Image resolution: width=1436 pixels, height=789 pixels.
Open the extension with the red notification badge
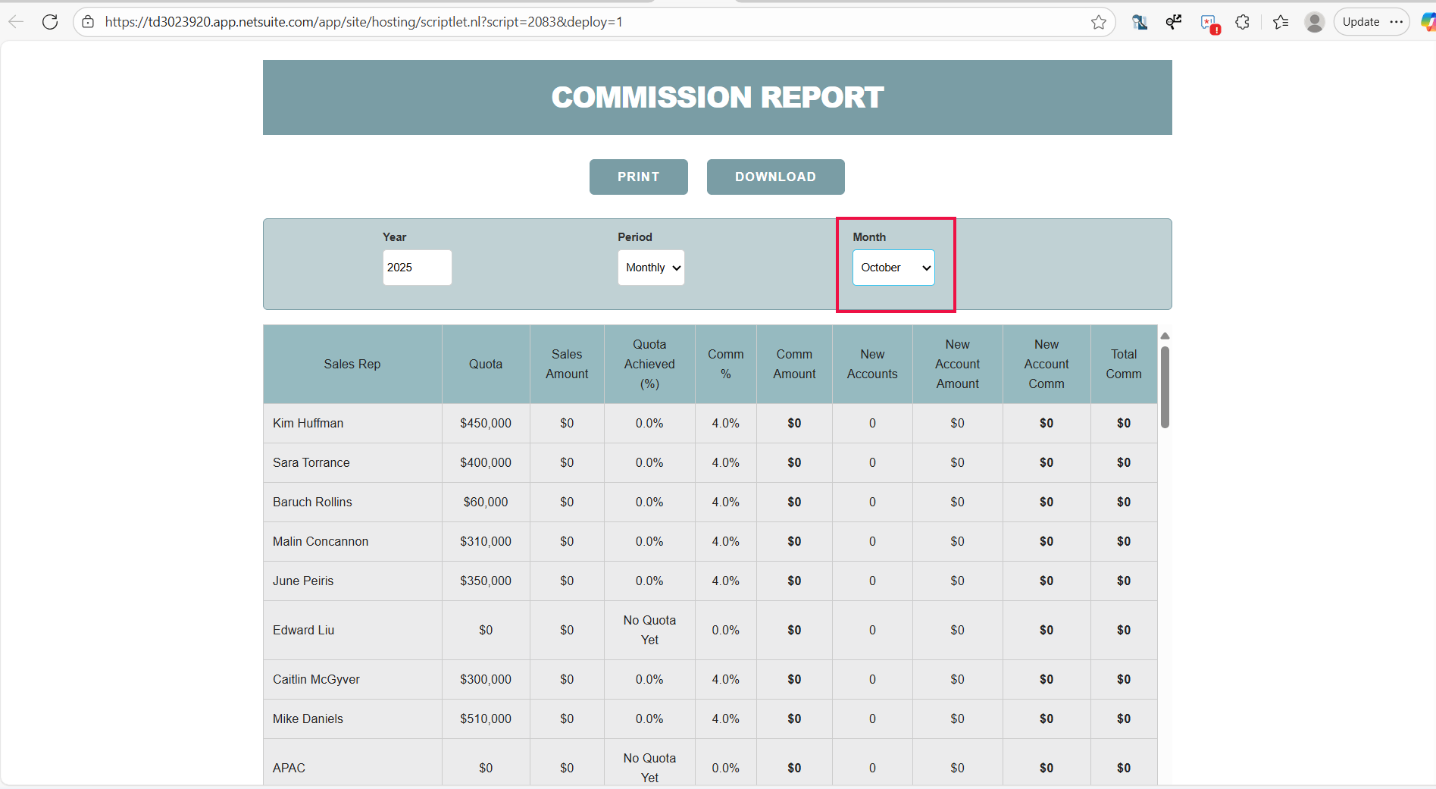coord(1209,22)
